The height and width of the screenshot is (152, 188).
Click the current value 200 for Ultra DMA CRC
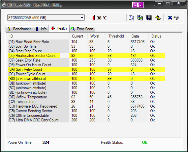coord(74,120)
